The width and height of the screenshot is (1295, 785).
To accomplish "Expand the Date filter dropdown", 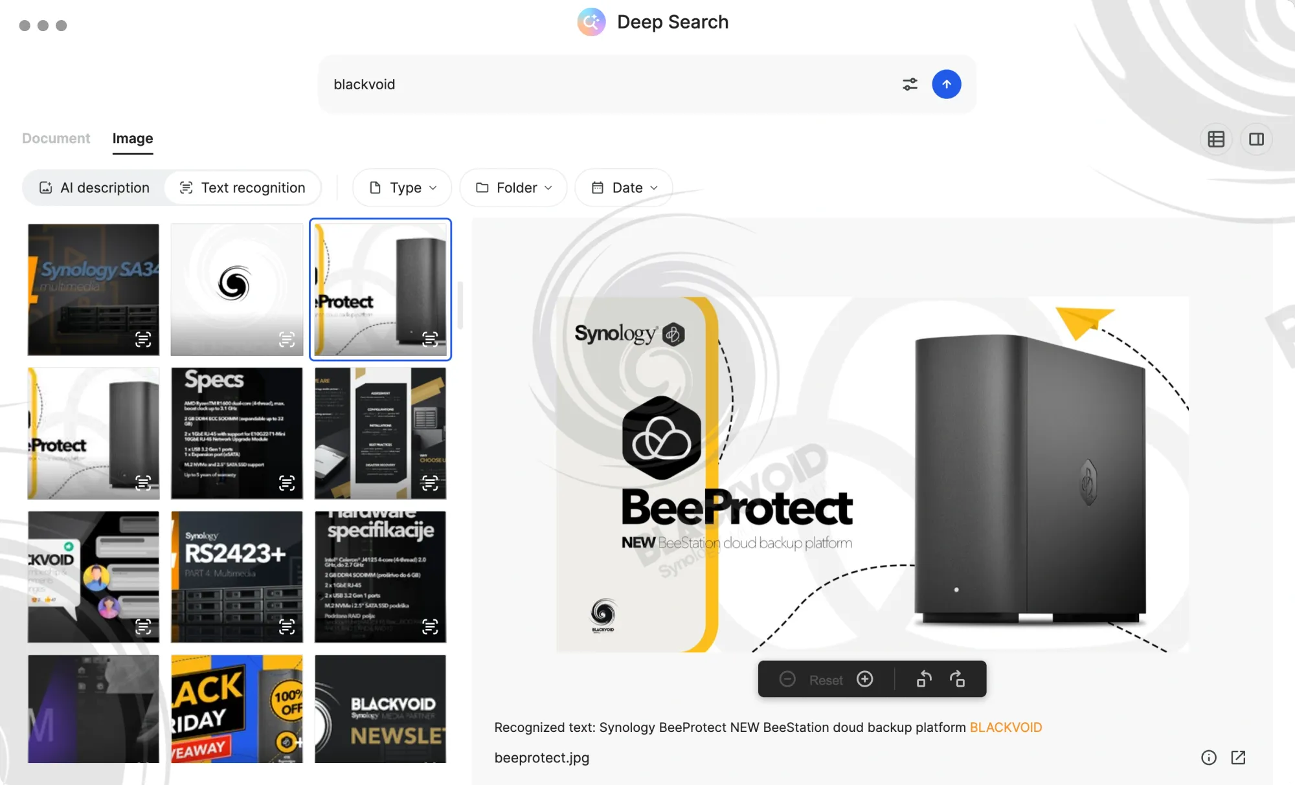I will [x=624, y=188].
